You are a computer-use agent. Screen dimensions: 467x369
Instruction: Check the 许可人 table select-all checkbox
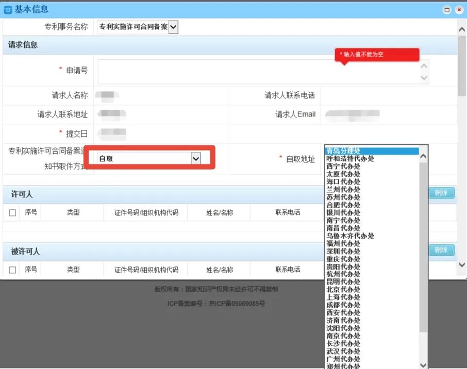coord(12,213)
